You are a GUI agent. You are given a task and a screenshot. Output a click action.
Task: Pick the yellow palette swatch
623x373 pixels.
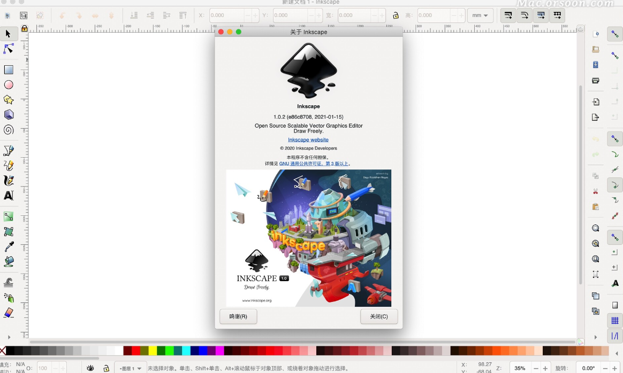coord(153,351)
